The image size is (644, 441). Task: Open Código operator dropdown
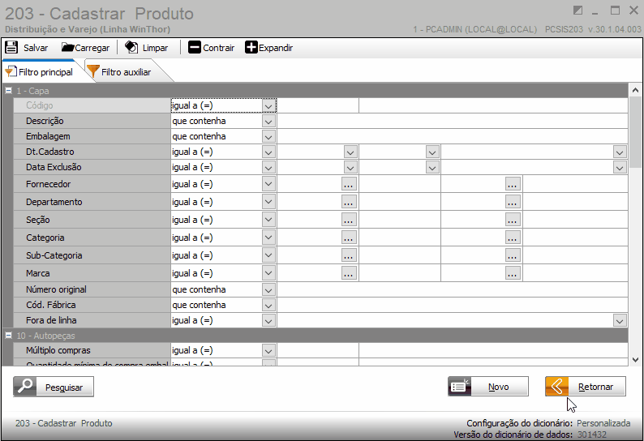pyautogui.click(x=268, y=106)
